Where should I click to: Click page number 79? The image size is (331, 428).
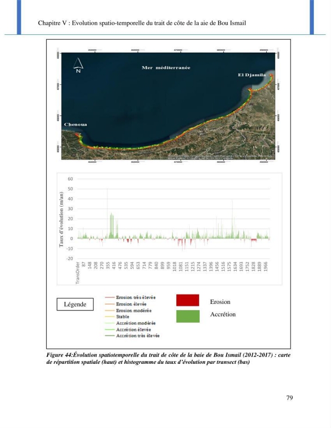(x=289, y=398)
